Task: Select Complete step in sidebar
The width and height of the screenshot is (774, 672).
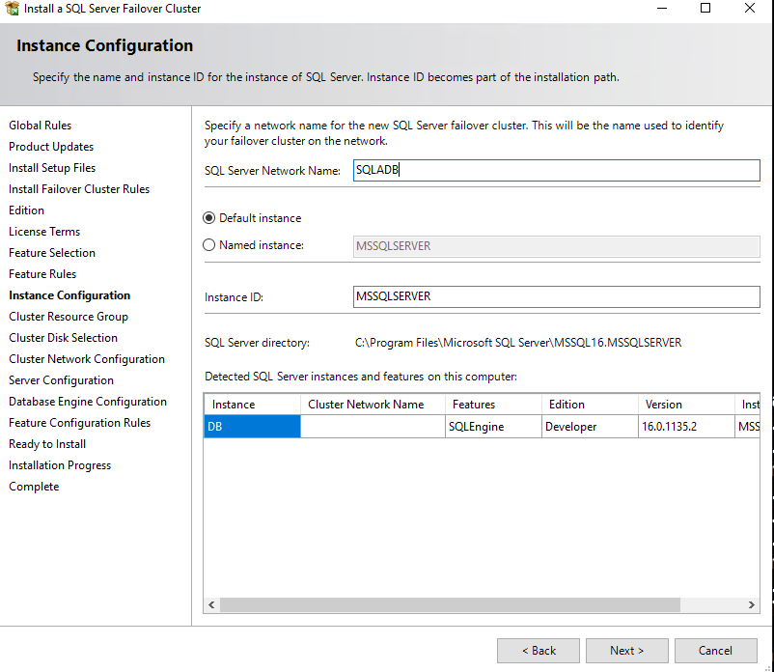Action: coord(34,487)
